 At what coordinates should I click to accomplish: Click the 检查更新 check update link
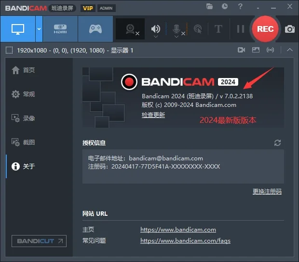(153, 115)
